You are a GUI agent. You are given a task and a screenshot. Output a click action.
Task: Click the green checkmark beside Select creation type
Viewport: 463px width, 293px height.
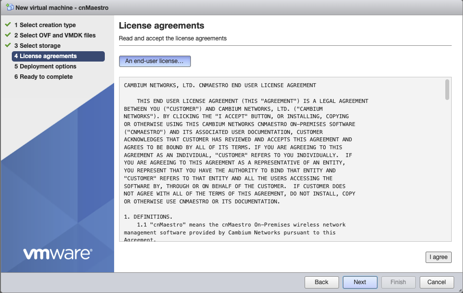click(7, 25)
